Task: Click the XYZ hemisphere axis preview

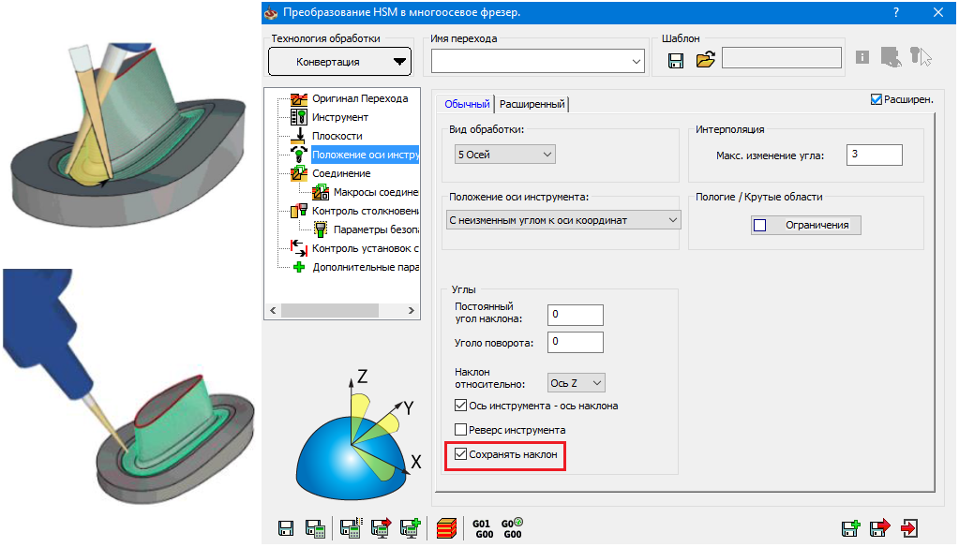Action: 358,434
